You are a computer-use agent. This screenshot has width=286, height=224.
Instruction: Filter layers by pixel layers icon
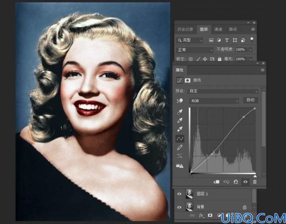pos(211,40)
